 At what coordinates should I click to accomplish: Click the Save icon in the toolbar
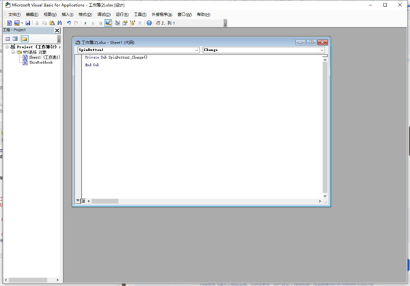click(28, 23)
